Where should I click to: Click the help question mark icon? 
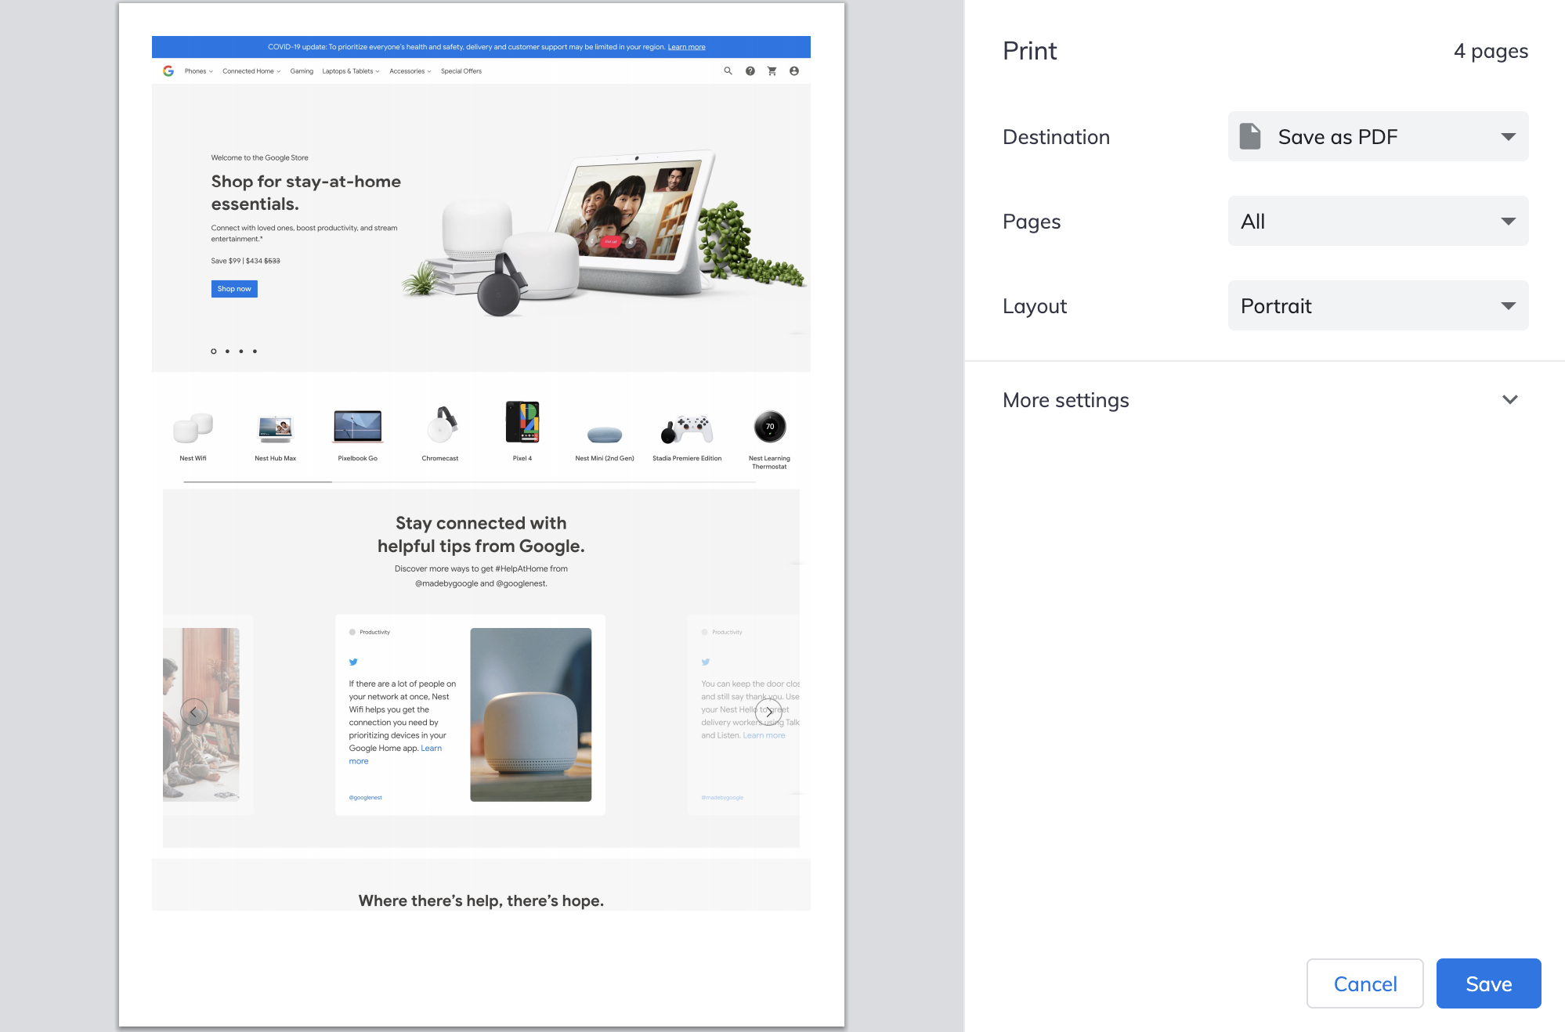[750, 71]
